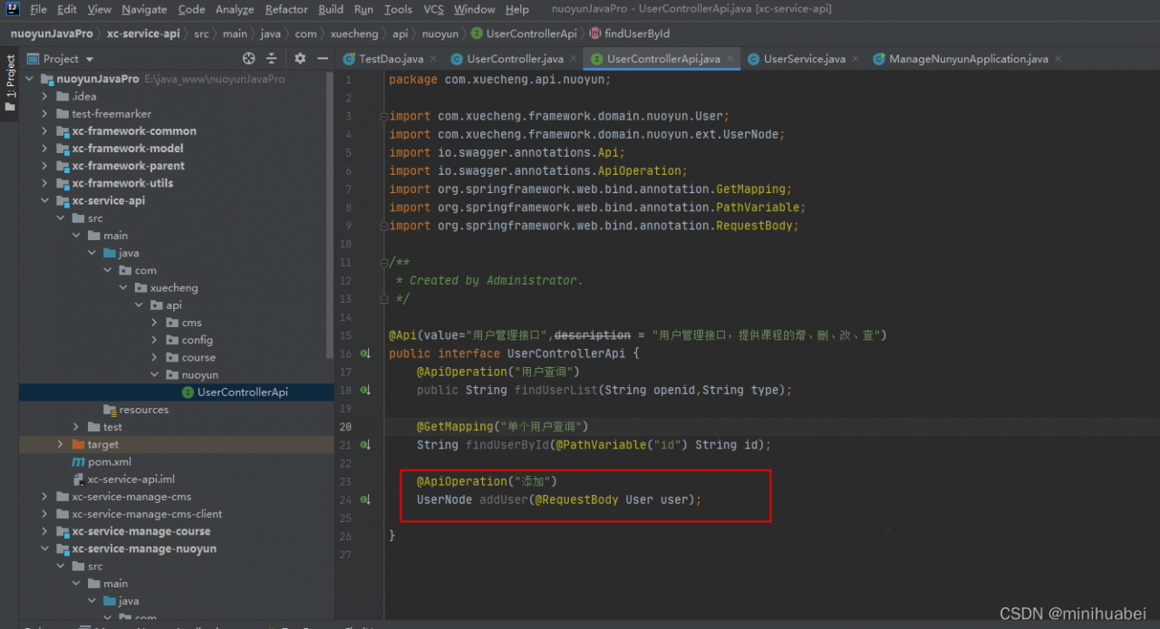Screen dimensions: 1160x629
Task: Open the Build menu
Action: [331, 9]
